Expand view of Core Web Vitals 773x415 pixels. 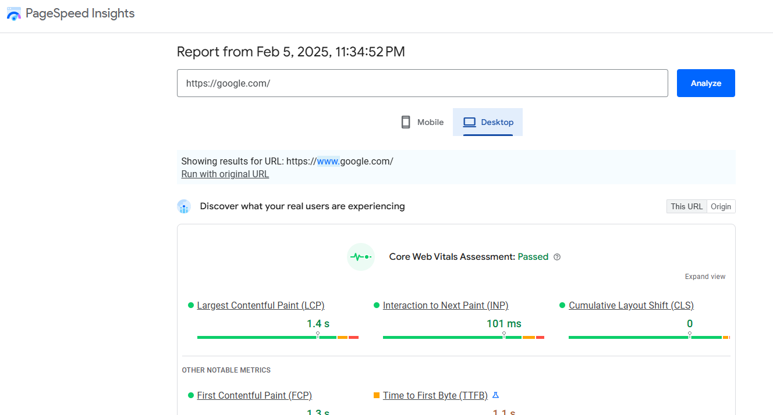point(705,277)
